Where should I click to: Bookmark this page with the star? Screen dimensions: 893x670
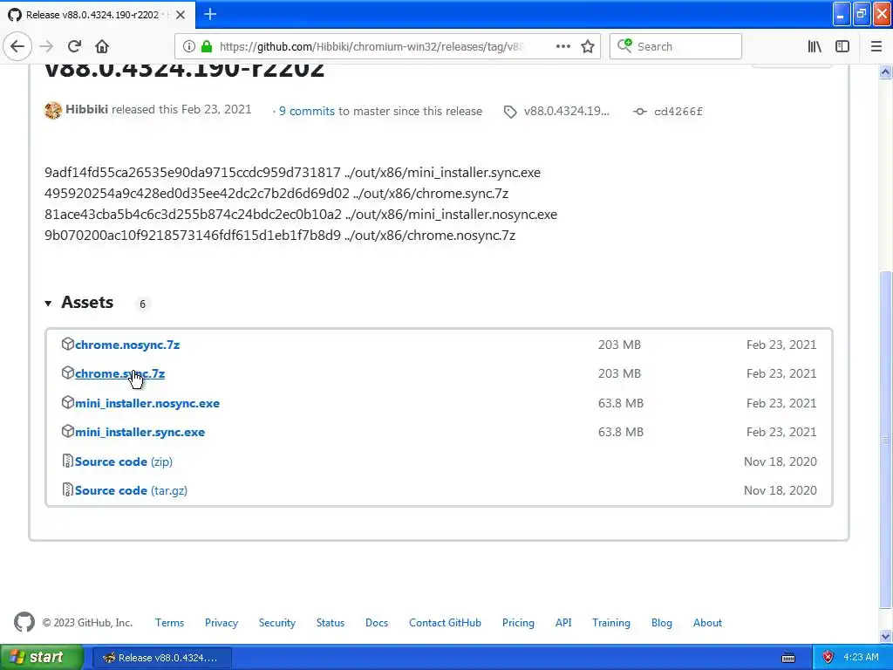coord(588,46)
